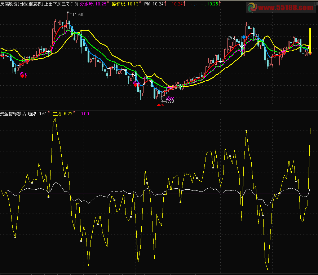This screenshot has width=318, height=275.
Task: Click the 趋势 0.51 value label
Action: (x=37, y=113)
